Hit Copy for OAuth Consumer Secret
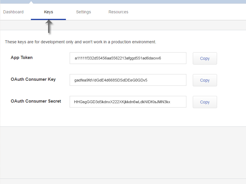 [x=205, y=102]
